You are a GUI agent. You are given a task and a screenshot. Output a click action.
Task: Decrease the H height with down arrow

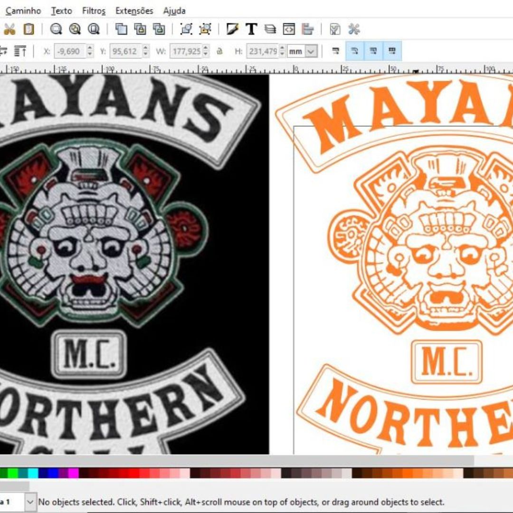282,55
